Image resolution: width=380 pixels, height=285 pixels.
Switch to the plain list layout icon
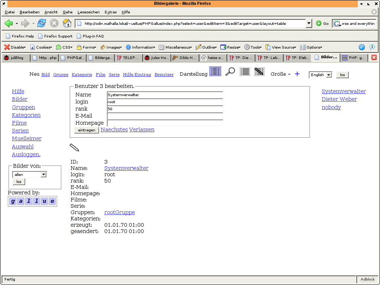coord(245,72)
